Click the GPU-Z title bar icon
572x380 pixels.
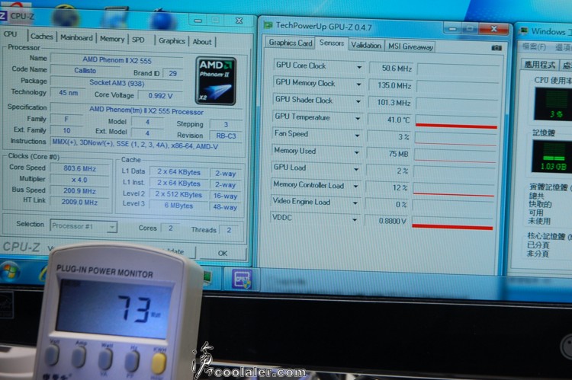click(268, 25)
